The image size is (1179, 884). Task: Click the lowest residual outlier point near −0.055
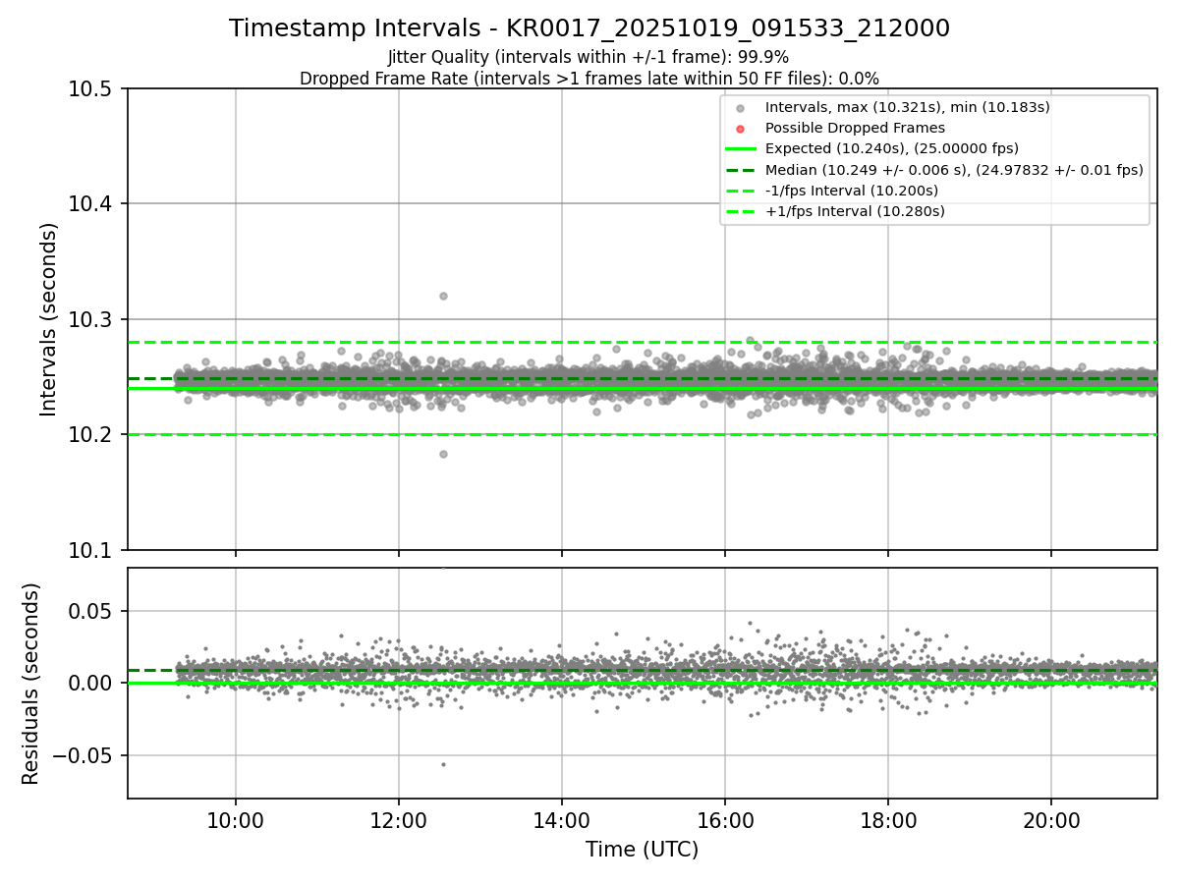[x=443, y=764]
